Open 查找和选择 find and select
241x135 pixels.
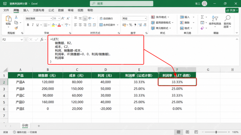click(x=227, y=22)
